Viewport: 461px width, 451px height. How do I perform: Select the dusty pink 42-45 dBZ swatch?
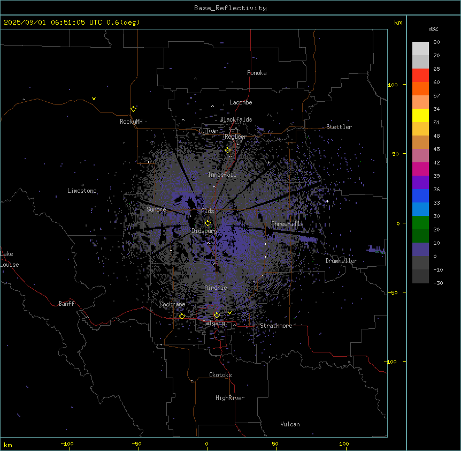point(420,156)
